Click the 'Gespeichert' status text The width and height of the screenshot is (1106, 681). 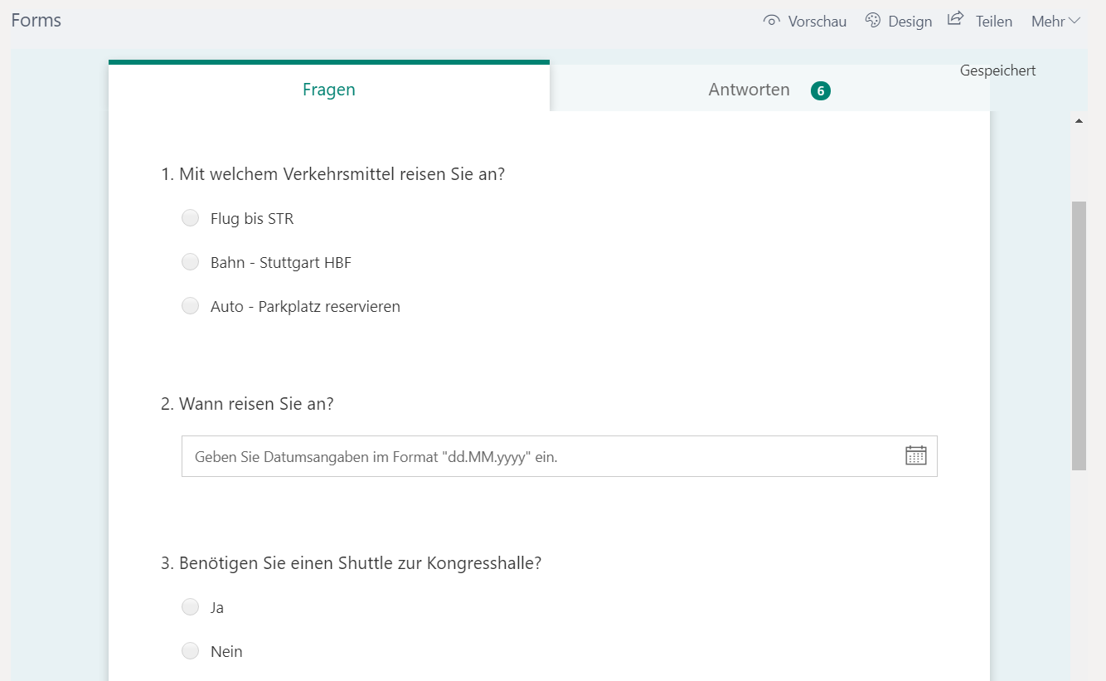tap(998, 71)
